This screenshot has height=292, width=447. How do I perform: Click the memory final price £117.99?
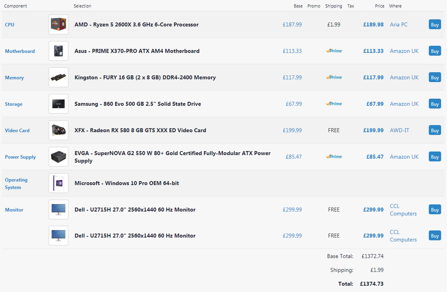373,78
